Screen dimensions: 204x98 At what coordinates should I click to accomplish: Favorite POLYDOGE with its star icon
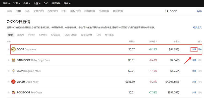9,92
